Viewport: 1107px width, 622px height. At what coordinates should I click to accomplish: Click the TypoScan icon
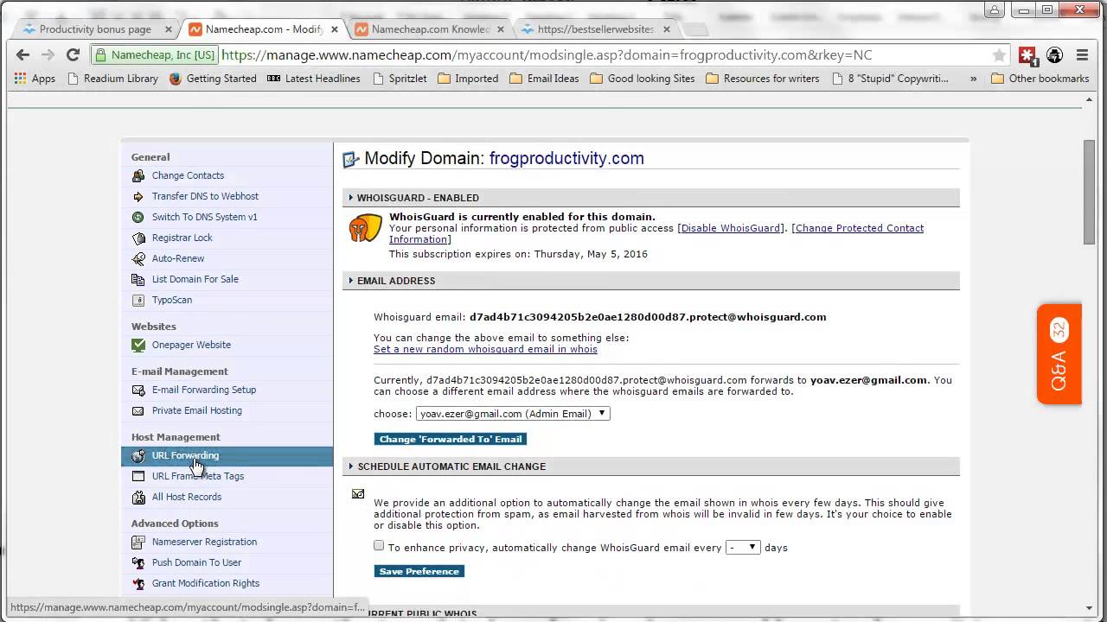click(138, 300)
